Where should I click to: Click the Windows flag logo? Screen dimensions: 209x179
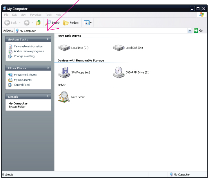click(x=202, y=15)
